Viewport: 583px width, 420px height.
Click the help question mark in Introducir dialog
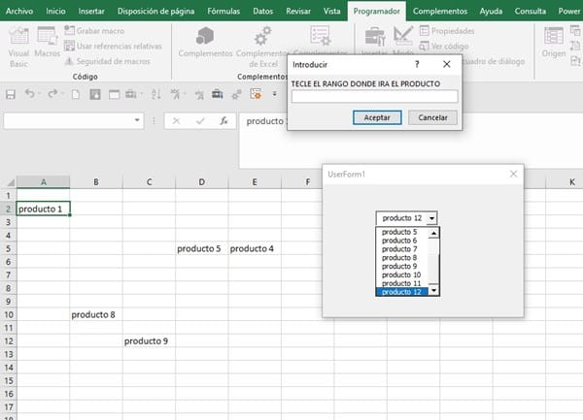[417, 63]
